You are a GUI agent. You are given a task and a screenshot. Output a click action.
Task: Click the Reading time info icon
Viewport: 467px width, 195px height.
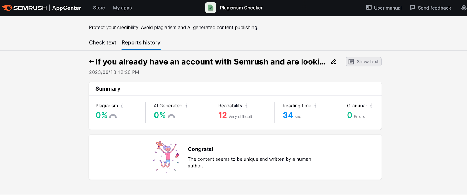[x=315, y=106]
